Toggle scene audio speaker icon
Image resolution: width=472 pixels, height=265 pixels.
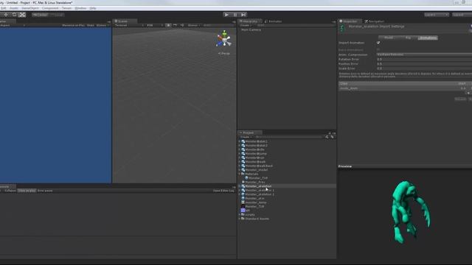coord(182,25)
